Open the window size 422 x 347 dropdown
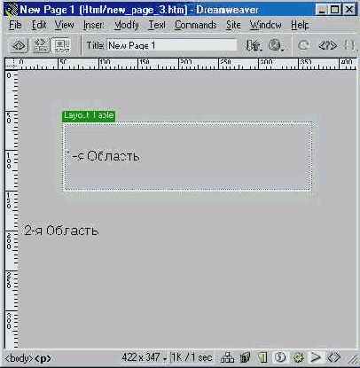Viewport: 360px width, 368px height. (145, 358)
